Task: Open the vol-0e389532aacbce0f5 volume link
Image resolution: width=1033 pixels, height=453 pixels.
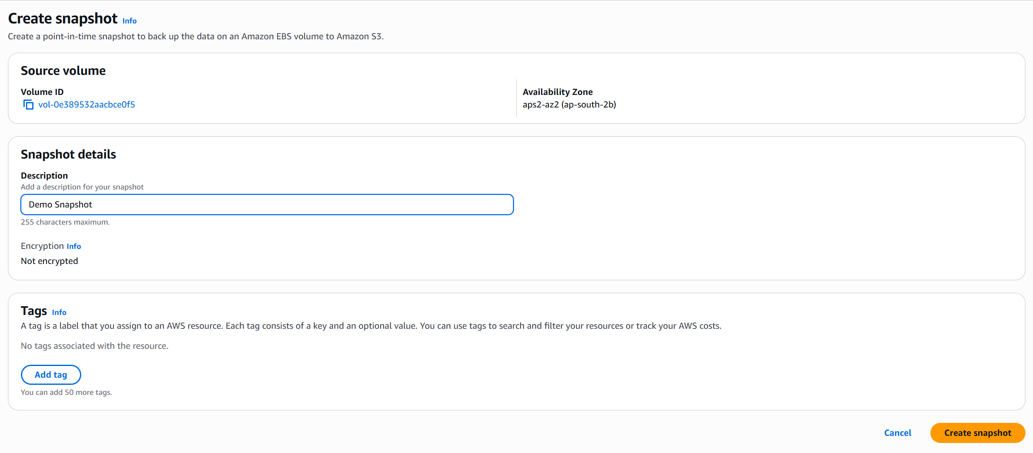Action: point(86,105)
